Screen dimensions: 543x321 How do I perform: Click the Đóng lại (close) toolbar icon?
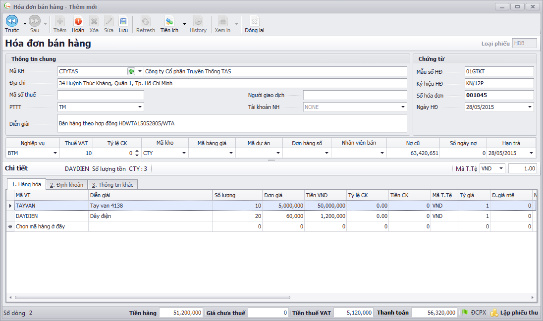coord(254,21)
